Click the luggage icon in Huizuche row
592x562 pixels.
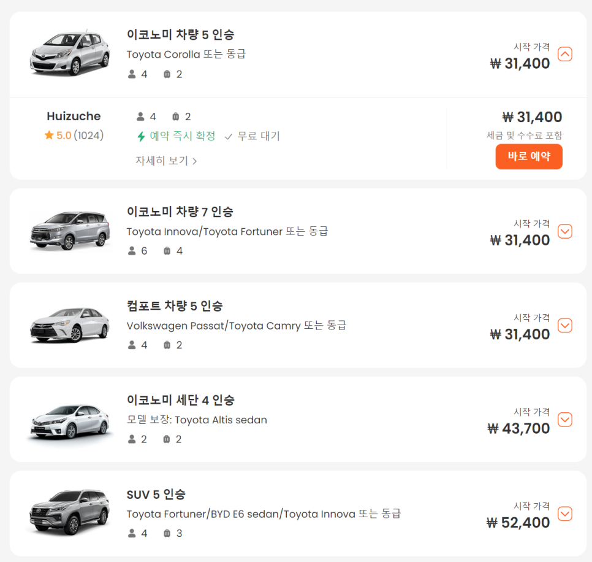(175, 117)
